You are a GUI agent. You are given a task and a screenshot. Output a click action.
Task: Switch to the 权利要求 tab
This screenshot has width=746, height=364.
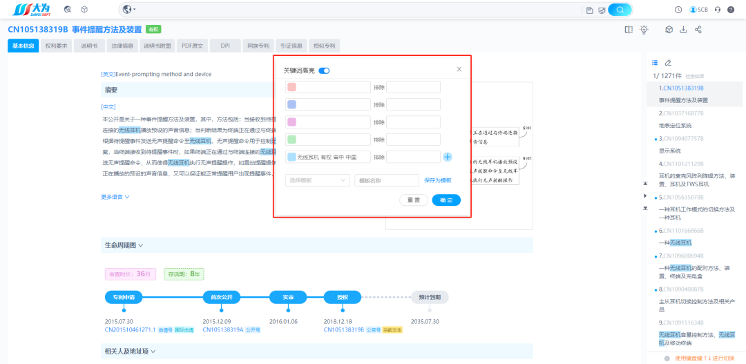[x=56, y=46]
